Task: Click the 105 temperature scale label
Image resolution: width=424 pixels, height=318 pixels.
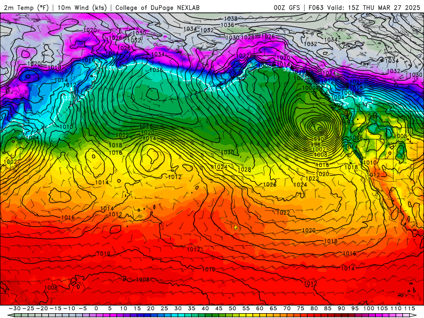Action: point(382,308)
